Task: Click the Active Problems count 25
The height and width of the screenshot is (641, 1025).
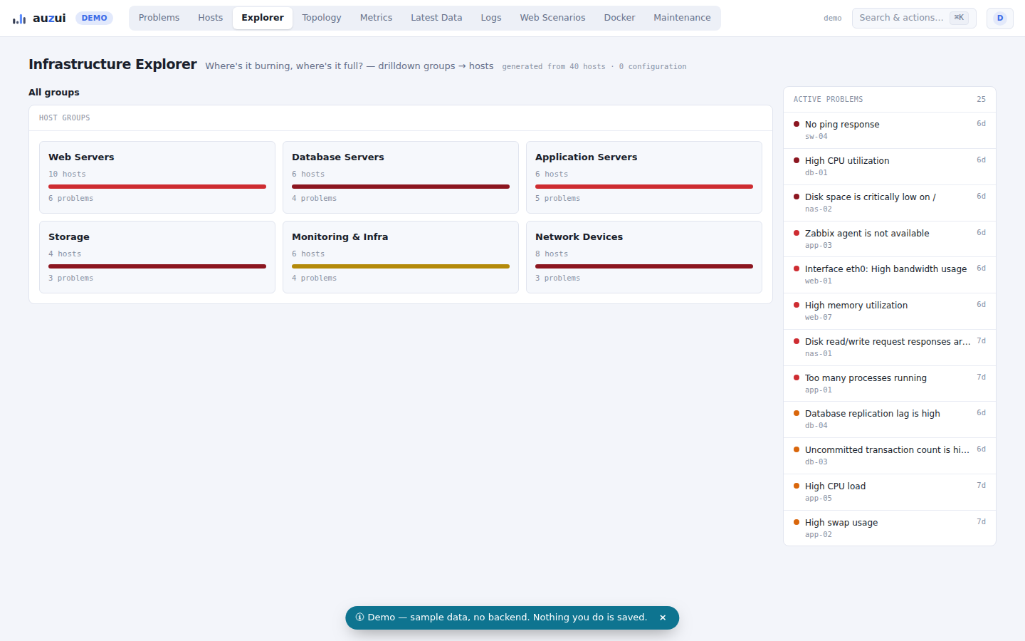Action: [981, 100]
